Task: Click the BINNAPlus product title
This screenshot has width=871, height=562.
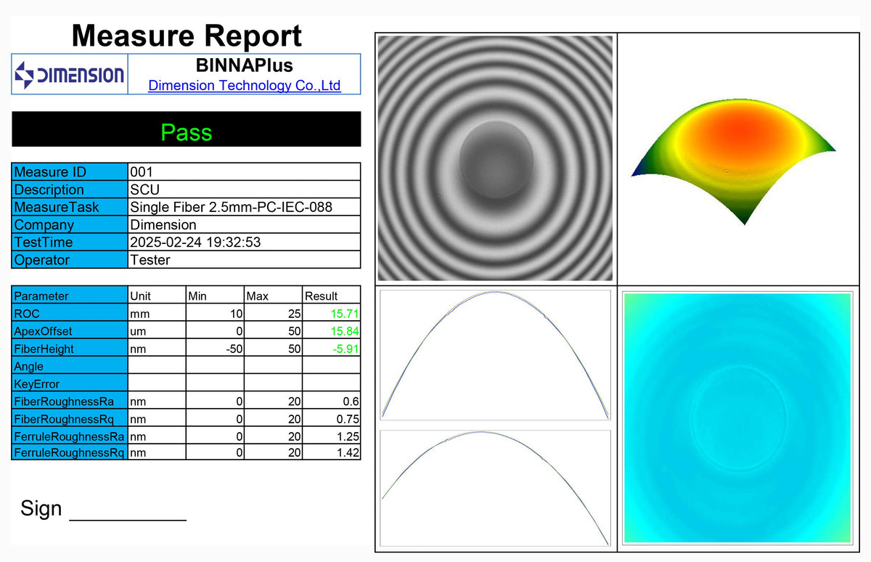Action: click(244, 65)
